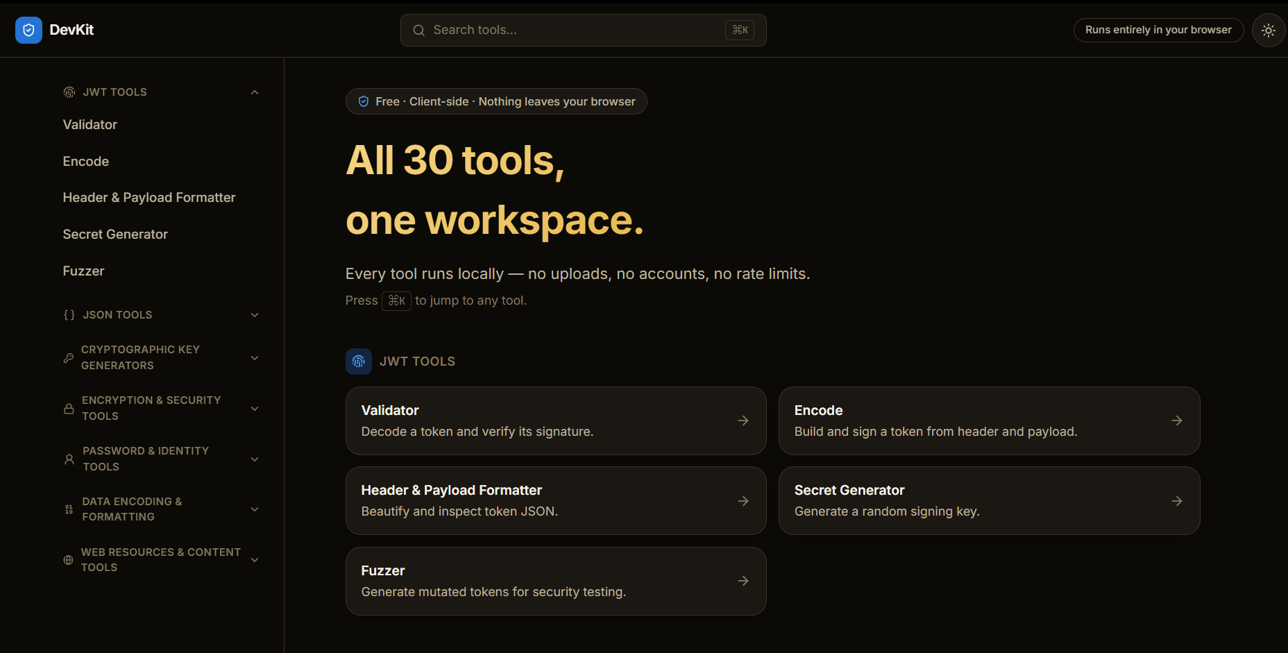
Task: Open the Encode tool card
Action: point(989,421)
